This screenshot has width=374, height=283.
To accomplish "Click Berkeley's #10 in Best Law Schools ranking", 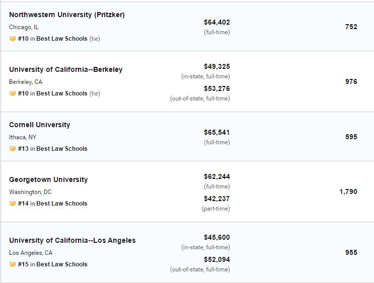I will [x=52, y=93].
